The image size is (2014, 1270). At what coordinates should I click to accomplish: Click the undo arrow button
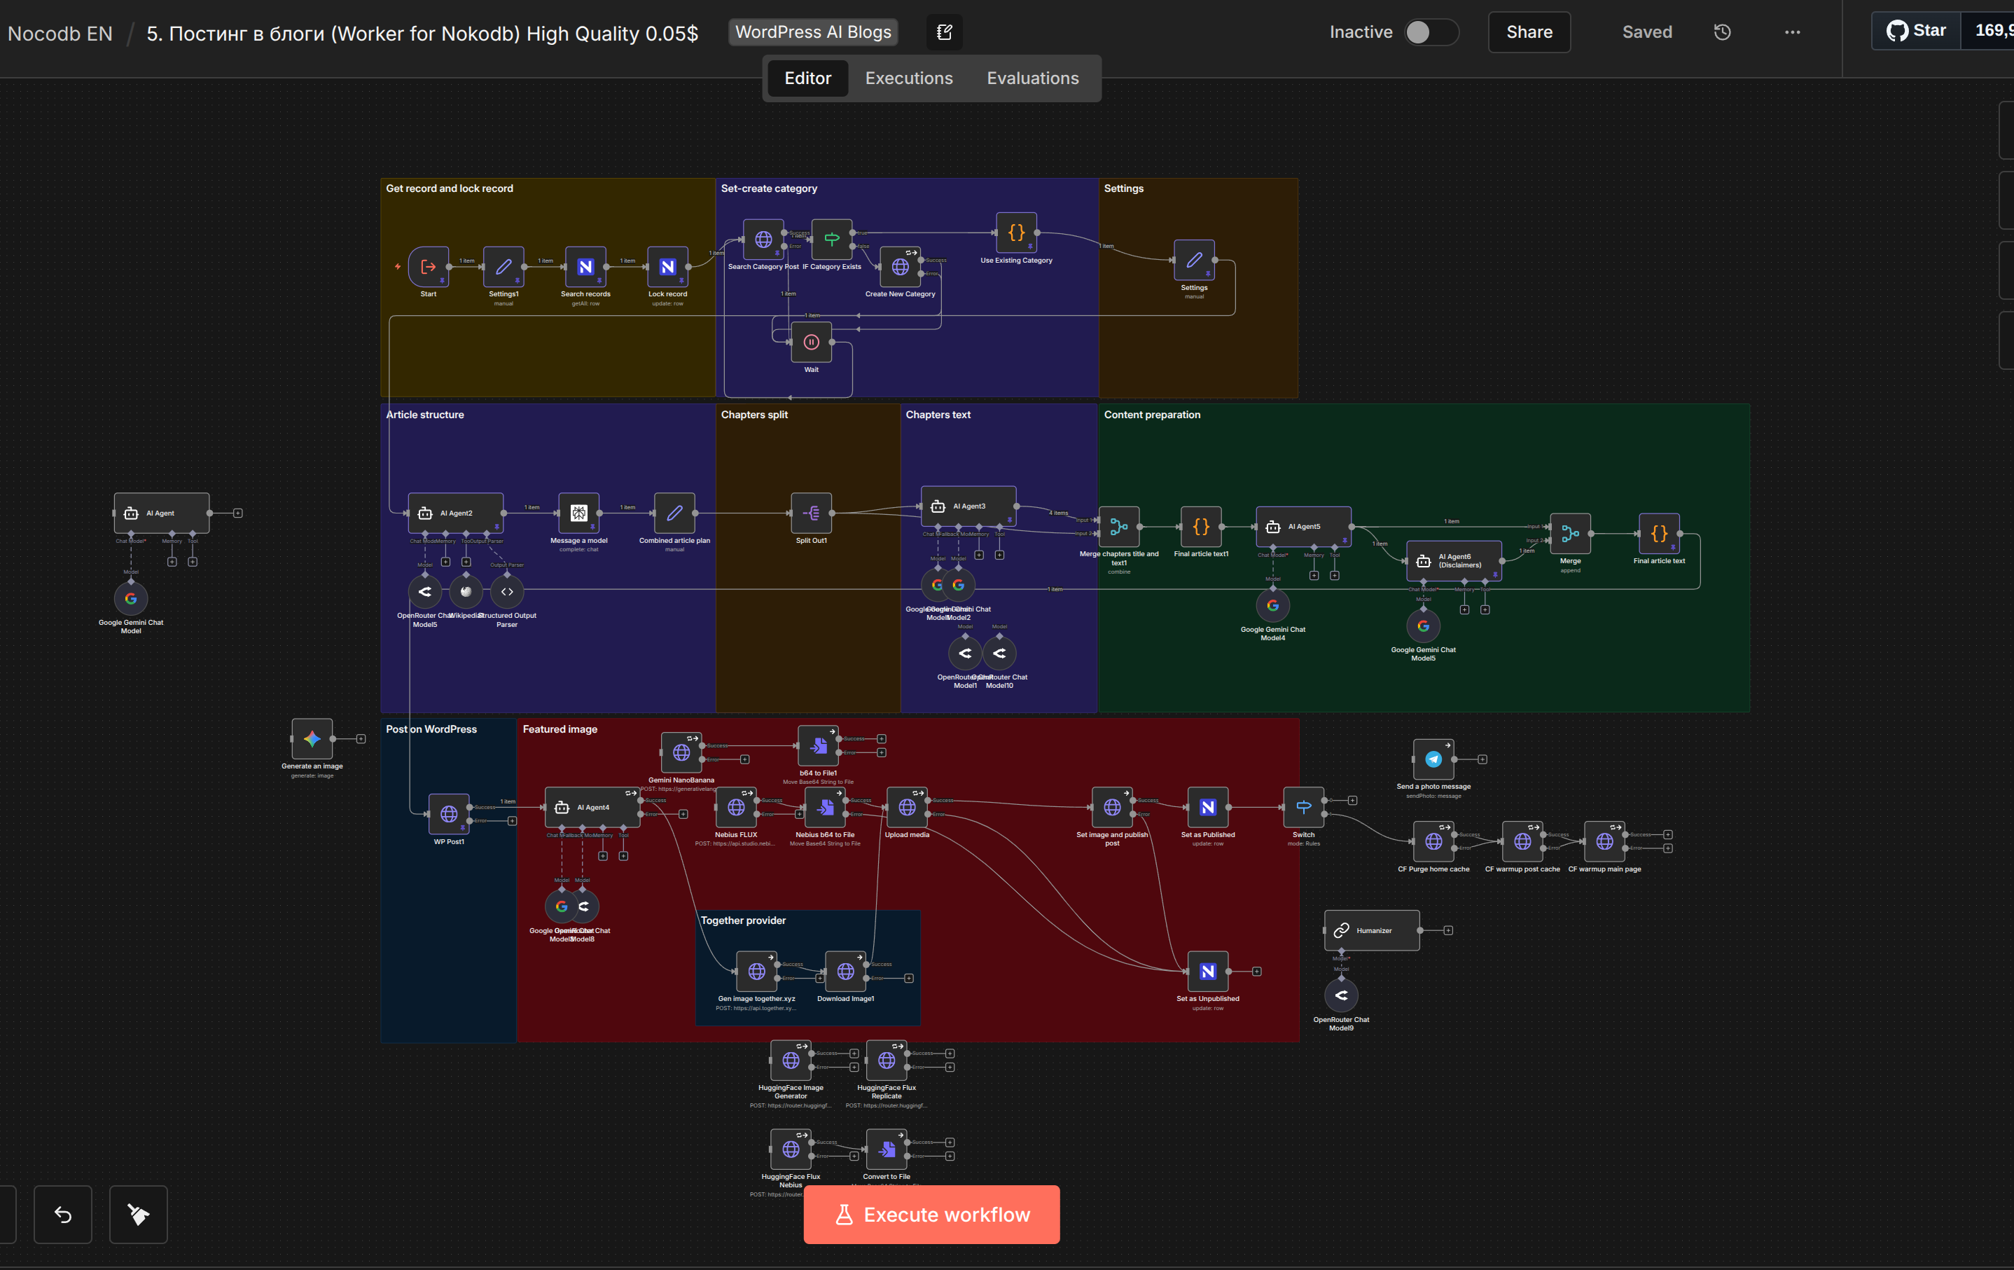[63, 1214]
